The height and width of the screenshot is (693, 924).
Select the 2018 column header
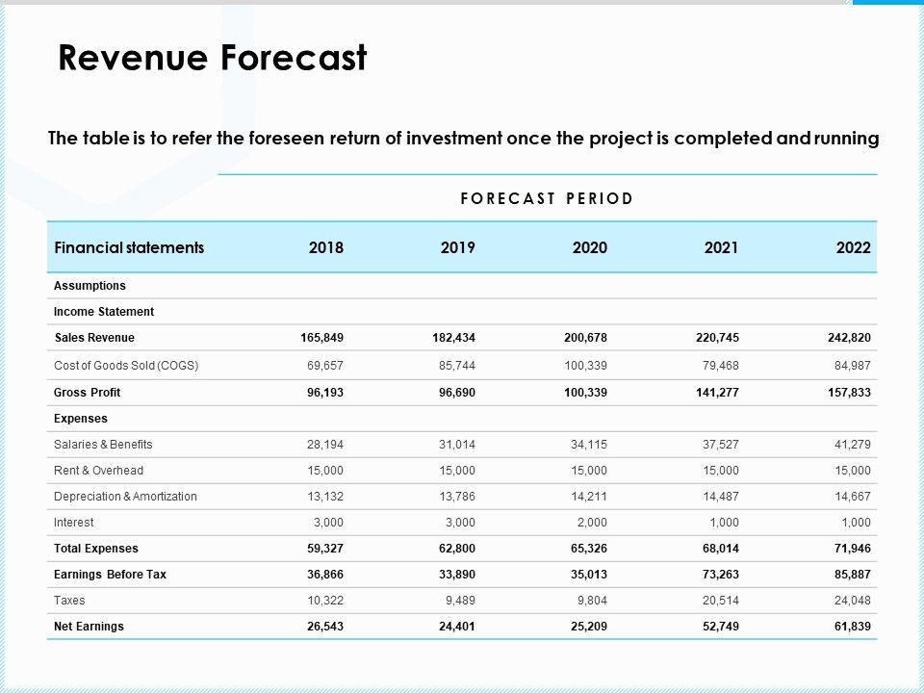325,247
